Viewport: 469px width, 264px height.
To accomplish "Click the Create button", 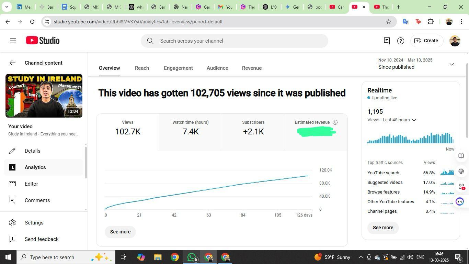I will click(426, 41).
